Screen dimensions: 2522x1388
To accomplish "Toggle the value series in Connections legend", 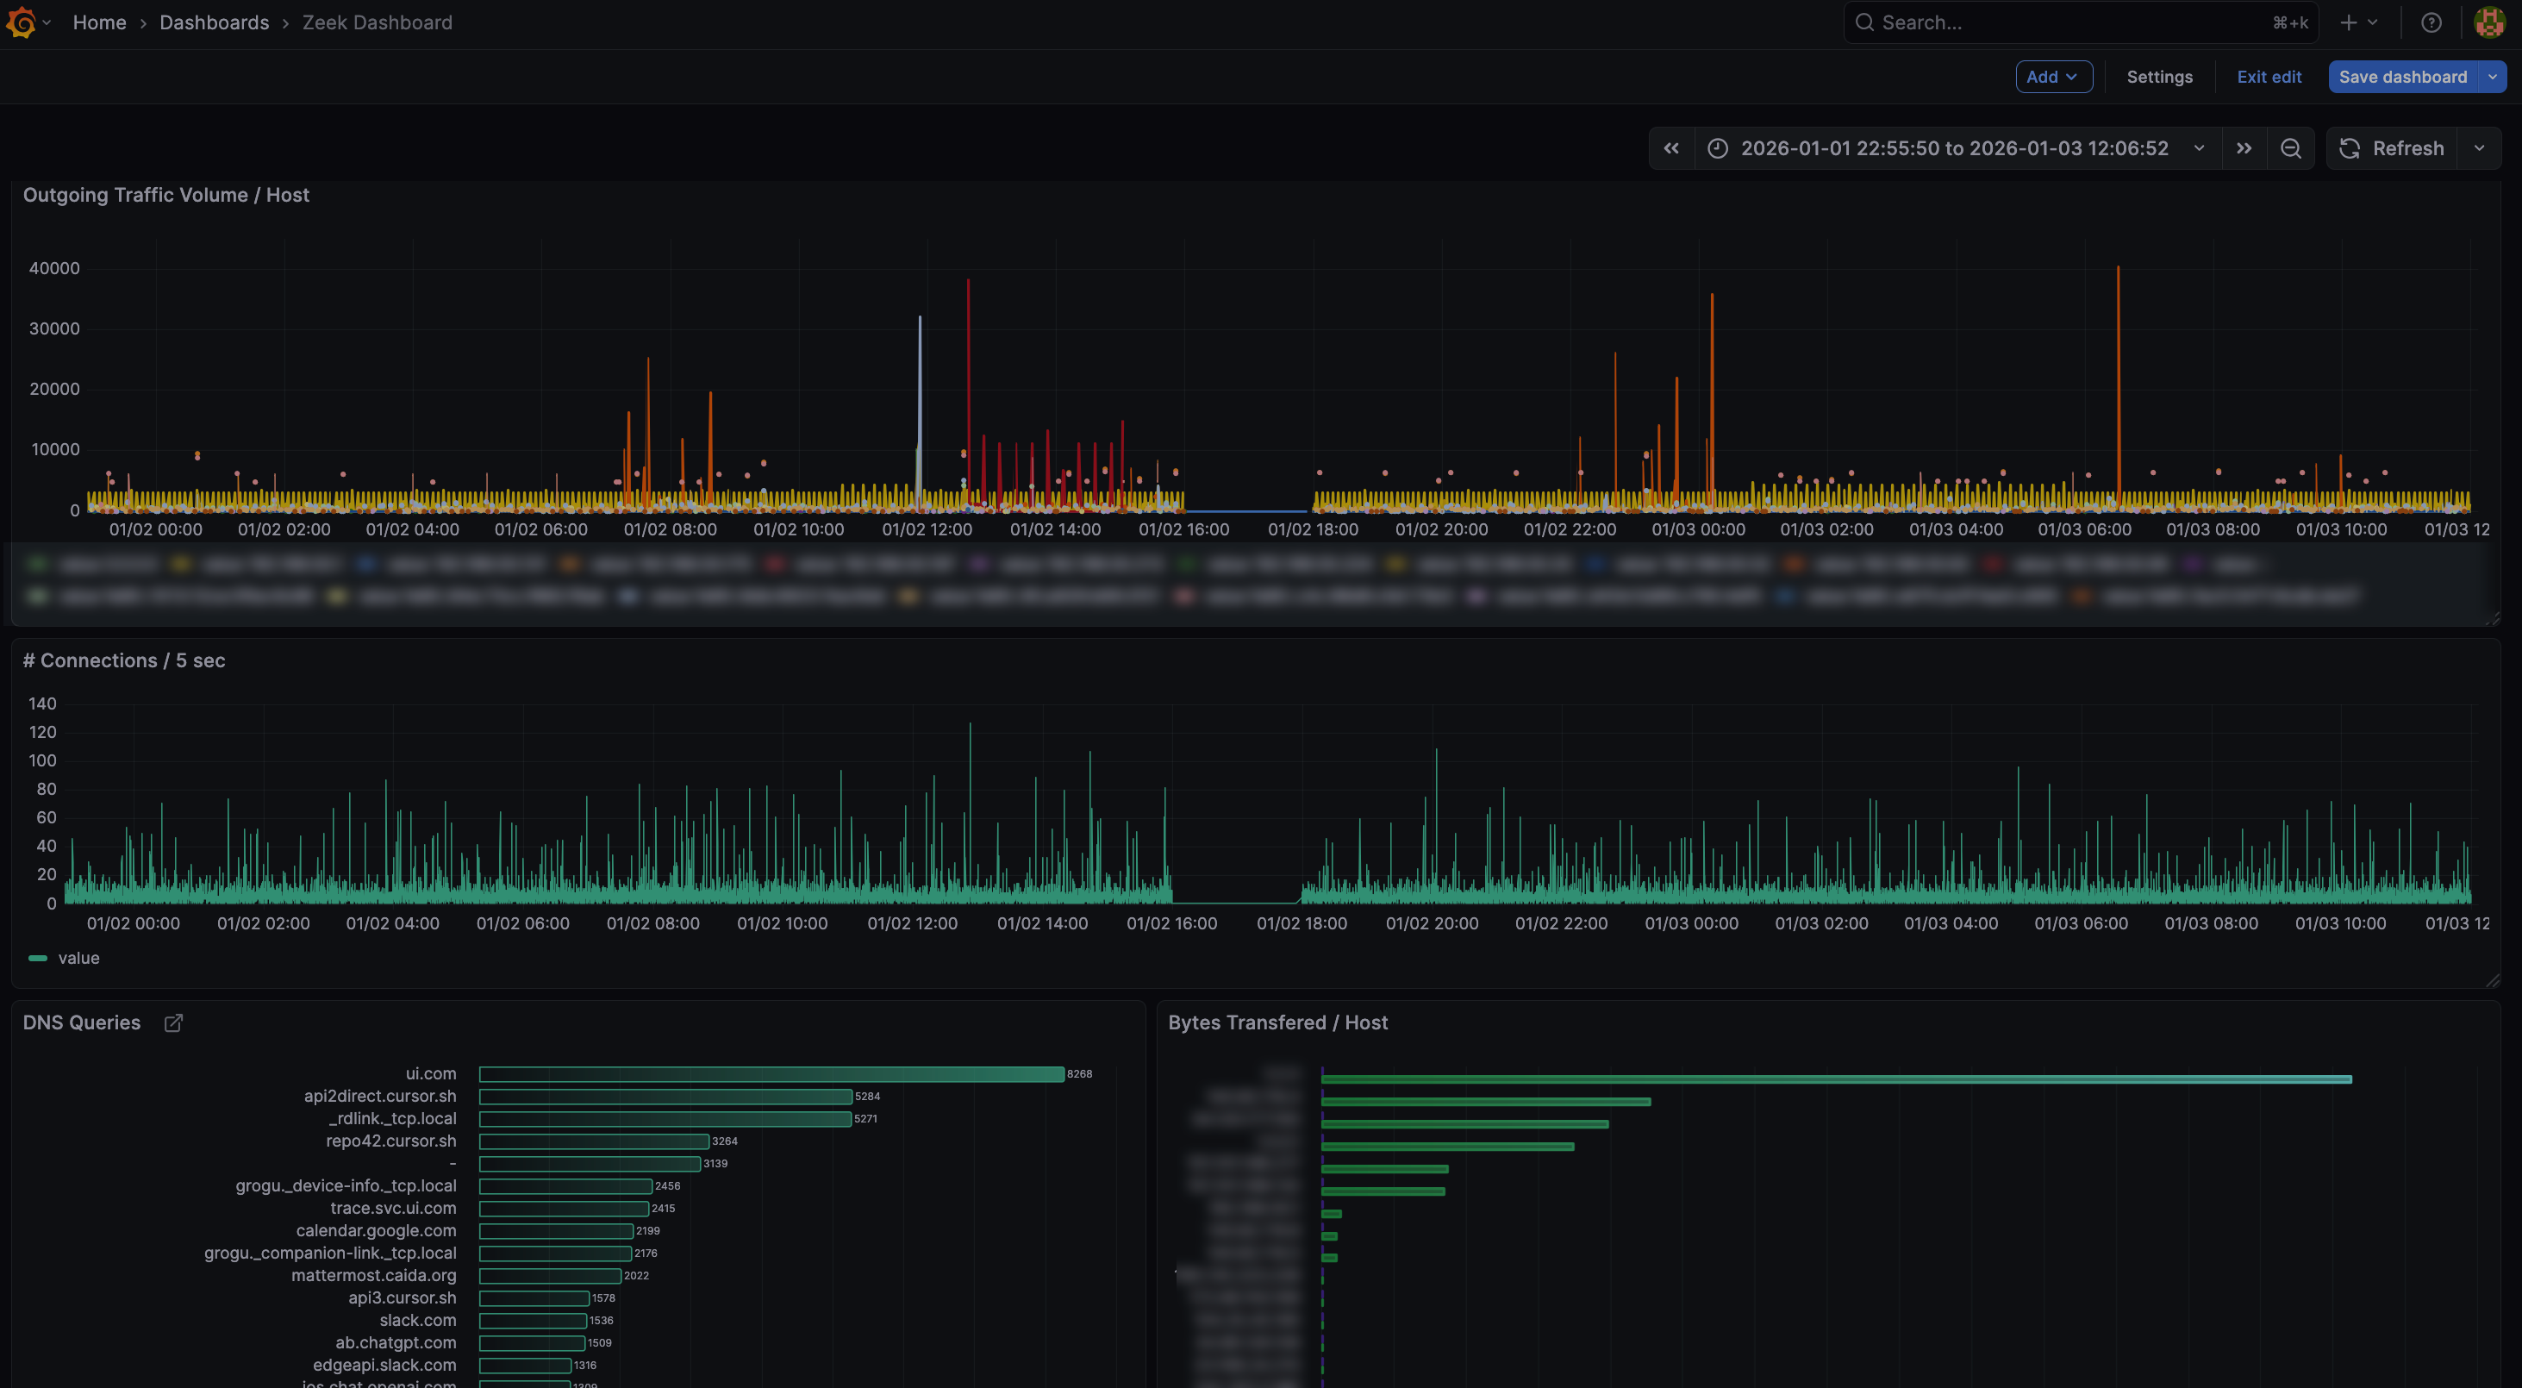I will 79,958.
